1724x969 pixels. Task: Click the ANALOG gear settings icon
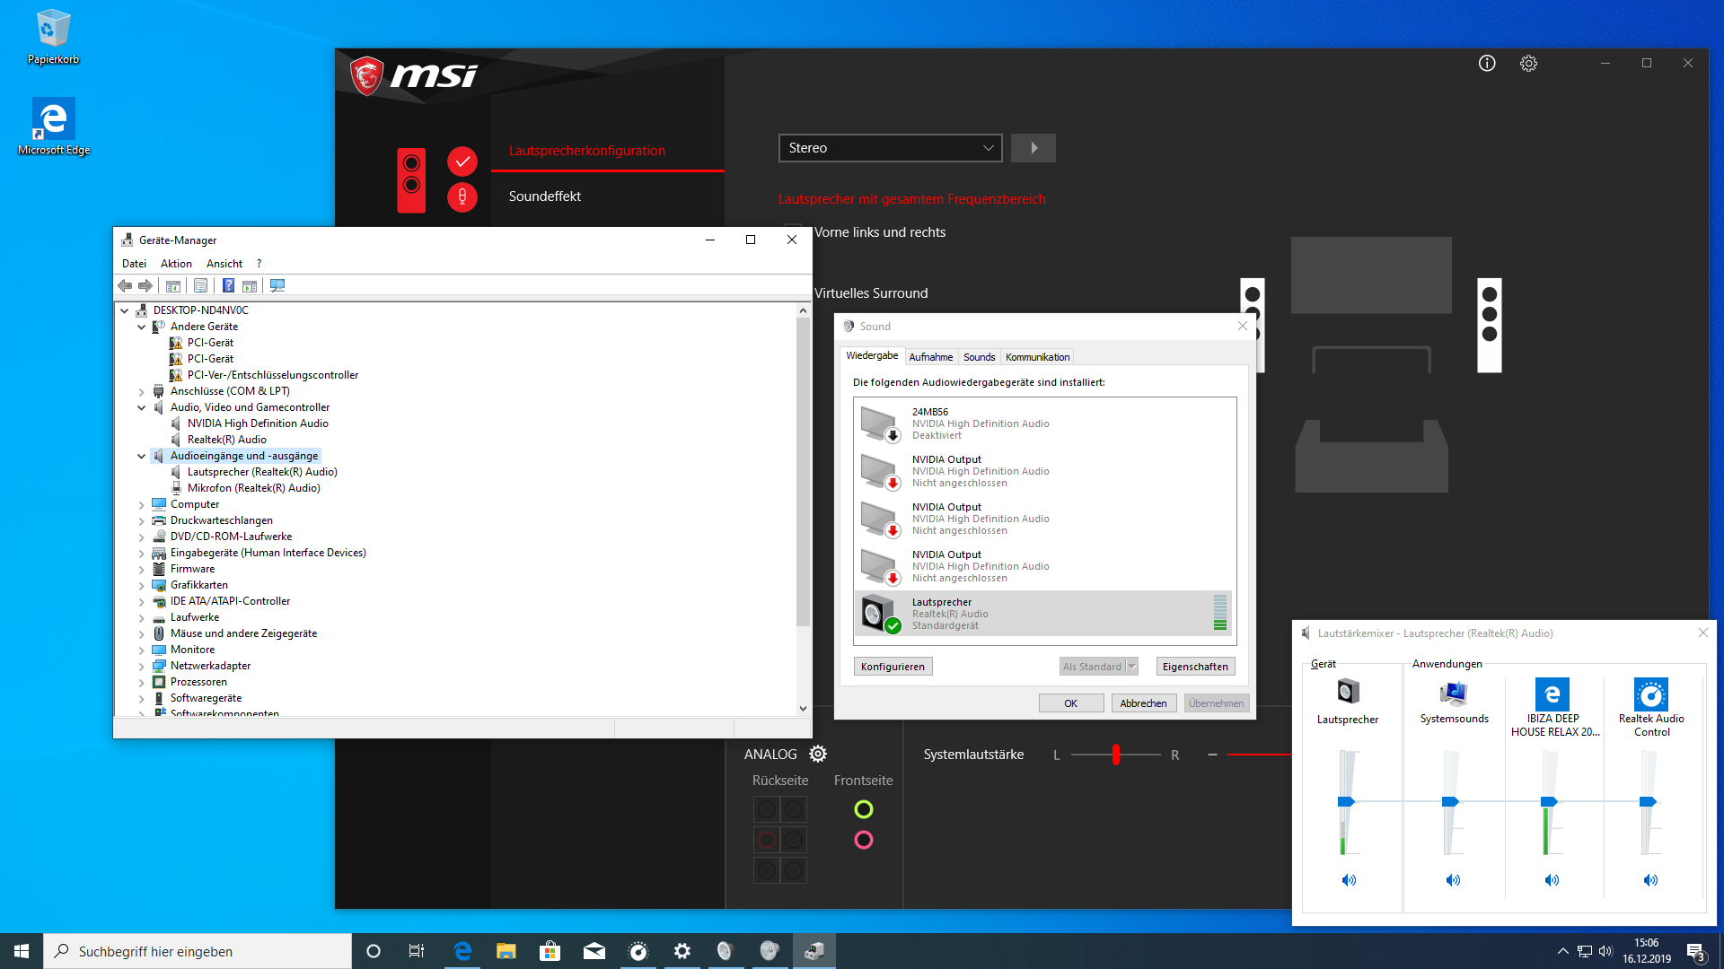point(818,754)
